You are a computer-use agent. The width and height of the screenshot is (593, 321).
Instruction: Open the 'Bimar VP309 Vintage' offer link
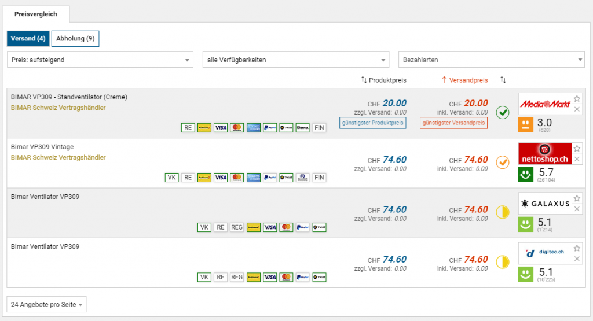click(42, 147)
